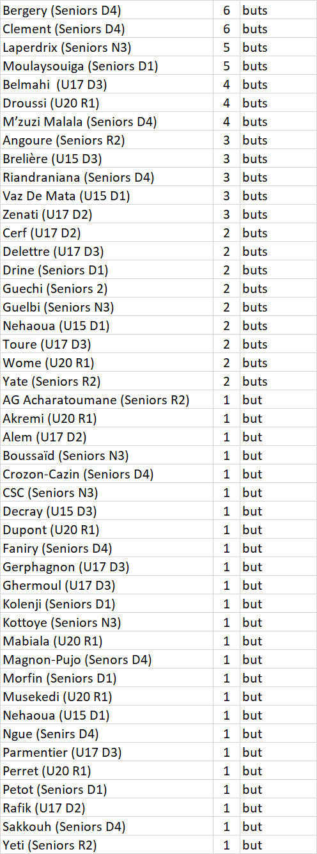The width and height of the screenshot is (317, 854).
Task: Click the Magnon-Pujo (Senors D4) cell
Action: [x=107, y=660]
